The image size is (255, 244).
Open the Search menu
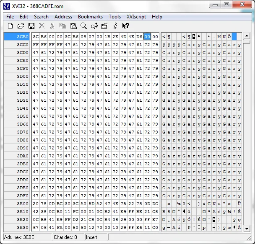pos(41,17)
